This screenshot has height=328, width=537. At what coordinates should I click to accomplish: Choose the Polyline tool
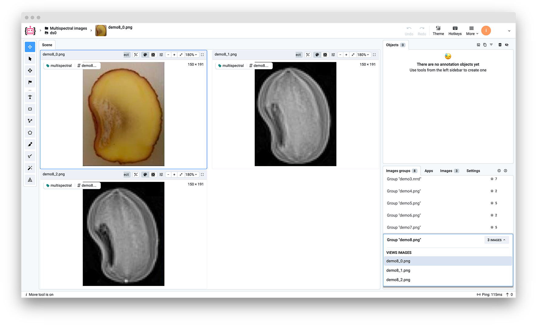30,121
